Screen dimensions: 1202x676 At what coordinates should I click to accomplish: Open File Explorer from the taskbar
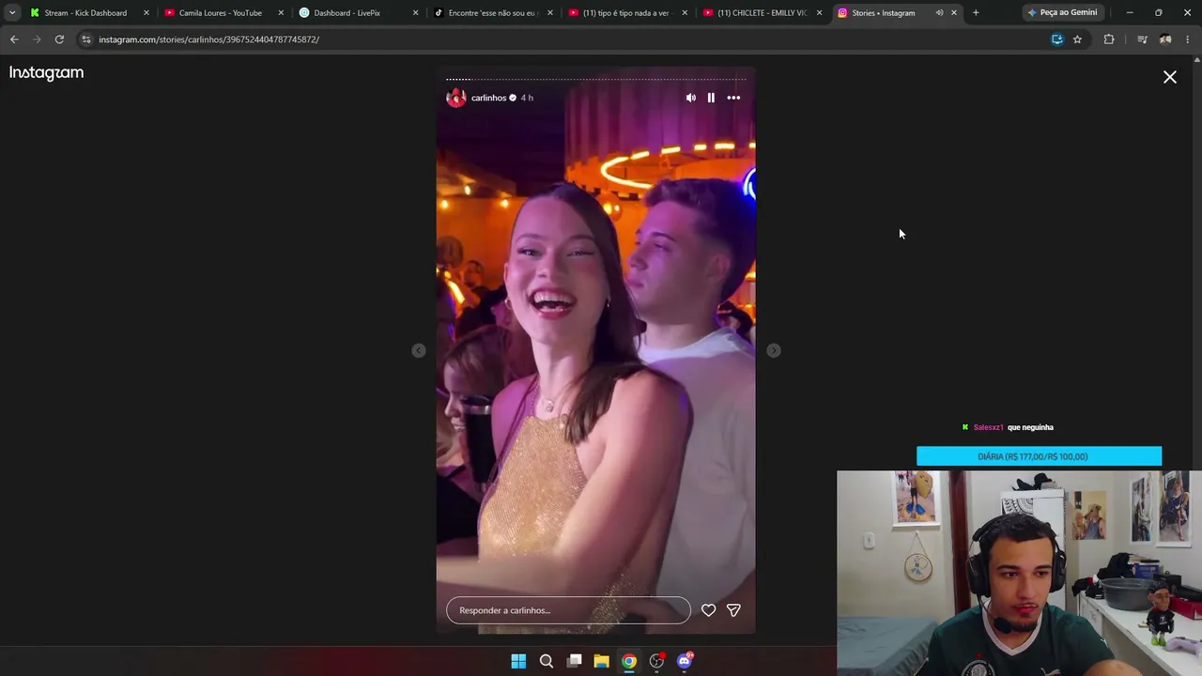(601, 661)
